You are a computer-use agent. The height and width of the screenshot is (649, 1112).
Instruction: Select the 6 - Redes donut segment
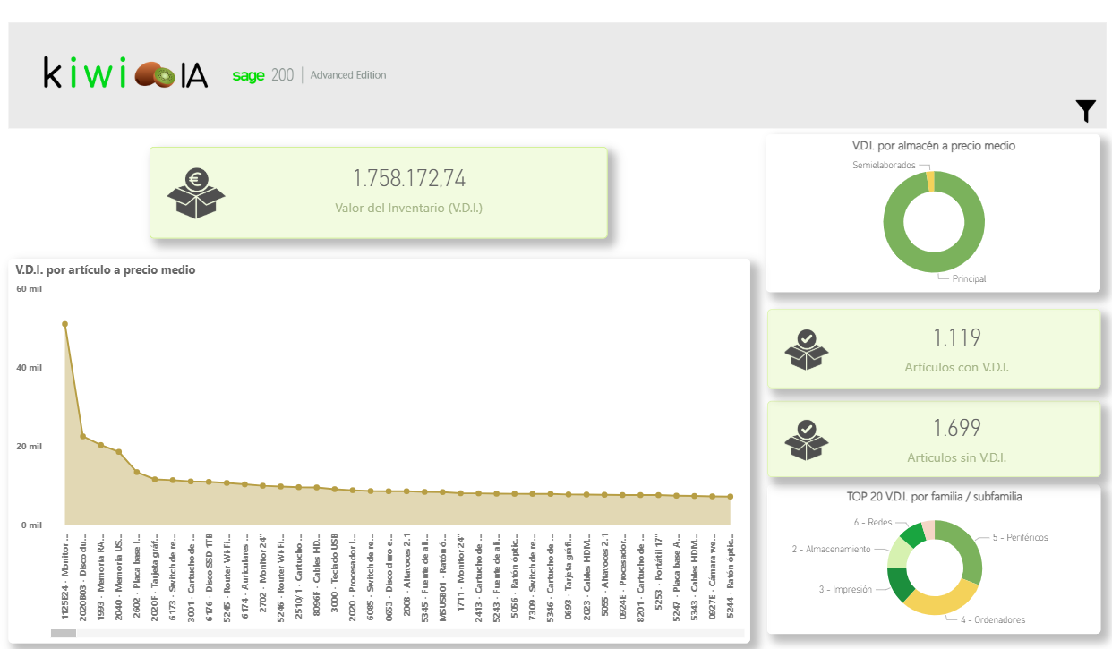point(911,535)
